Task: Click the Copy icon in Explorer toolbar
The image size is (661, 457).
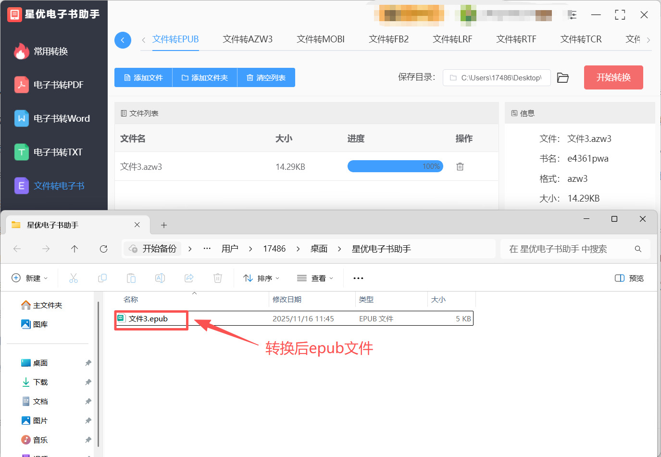Action: [102, 278]
